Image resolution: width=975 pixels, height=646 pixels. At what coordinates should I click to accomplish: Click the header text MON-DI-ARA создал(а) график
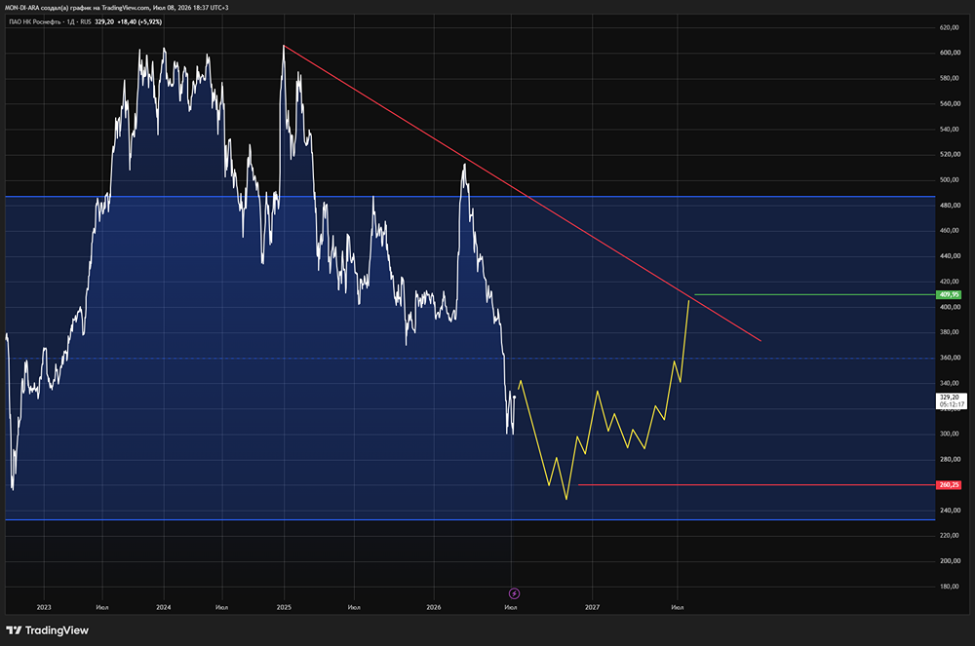click(x=50, y=8)
